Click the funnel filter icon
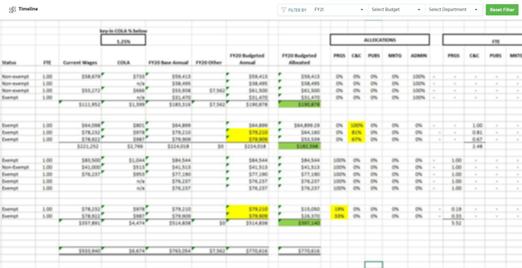Image resolution: width=522 pixels, height=268 pixels. (284, 10)
